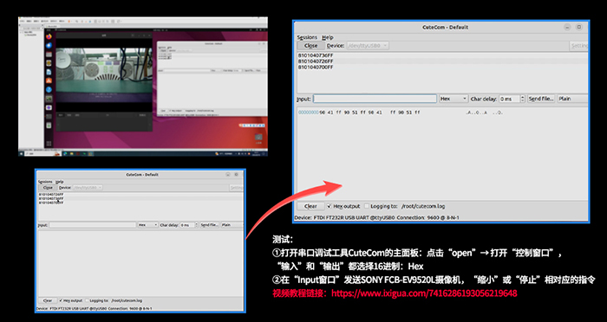Show the Ubuntu applications grid icon
Image resolution: width=607 pixels, height=322 pixels.
(x=49, y=144)
